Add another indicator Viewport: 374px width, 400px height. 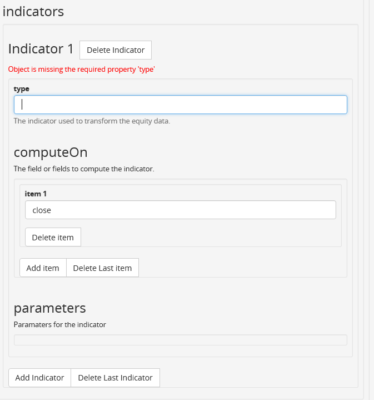pyautogui.click(x=40, y=378)
